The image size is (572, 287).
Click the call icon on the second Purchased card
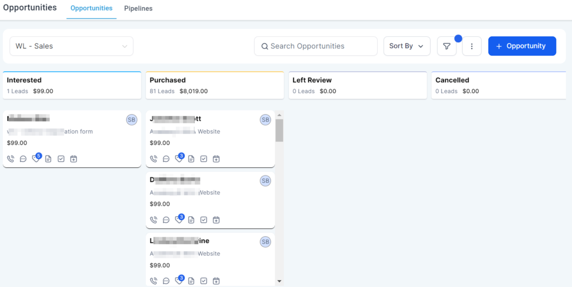coord(154,220)
